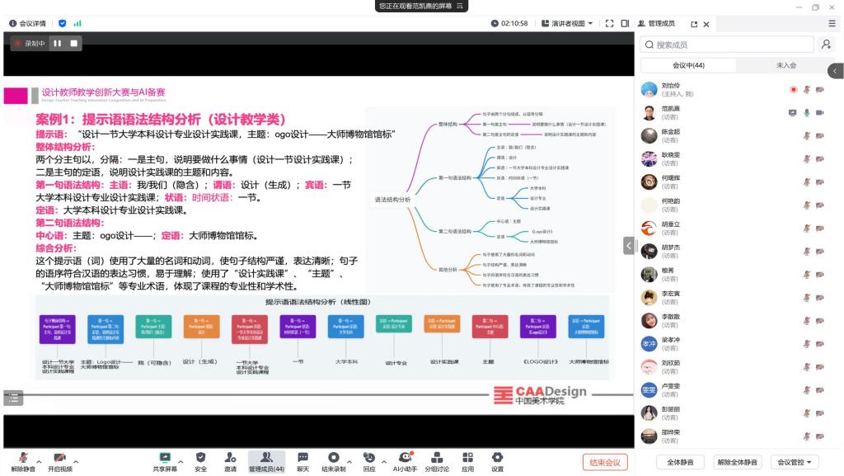Expand the 会议管控 dropdown

(795, 462)
